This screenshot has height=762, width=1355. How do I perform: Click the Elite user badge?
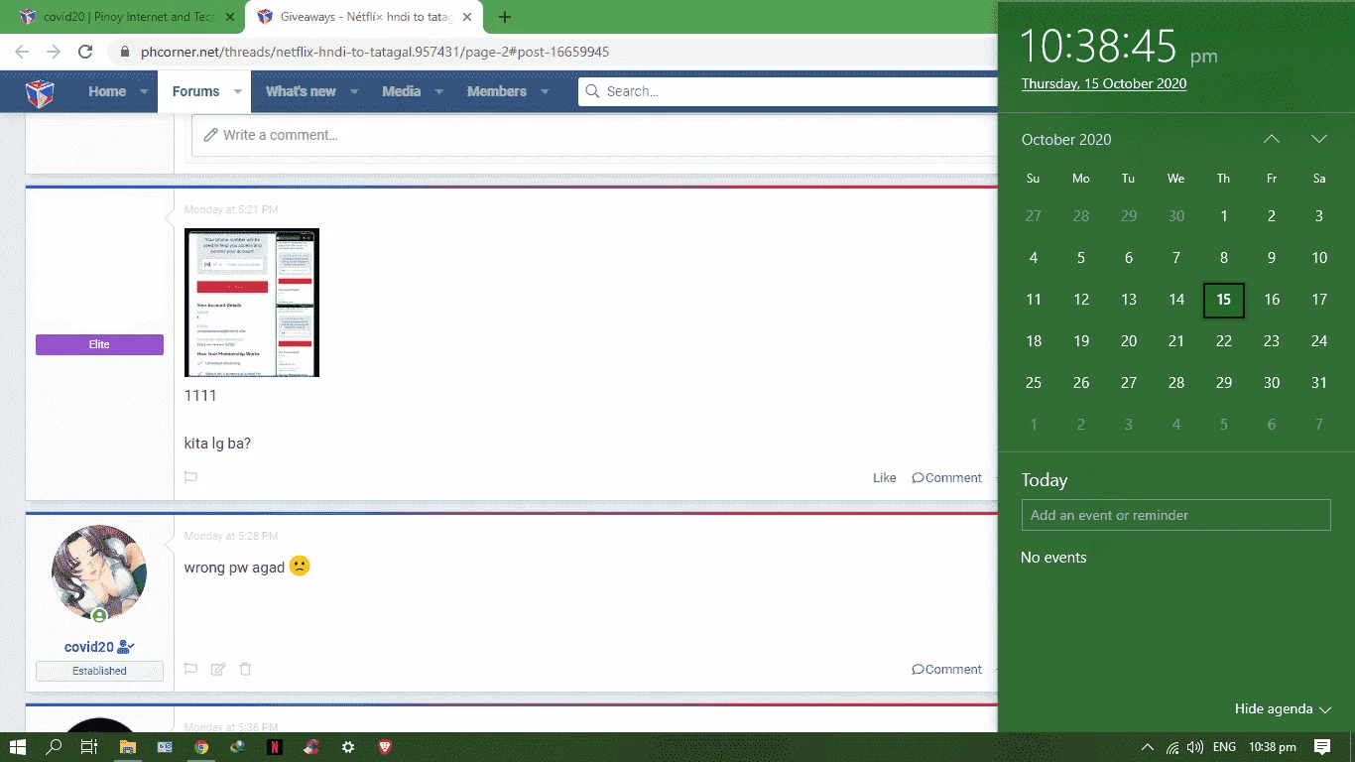tap(99, 344)
